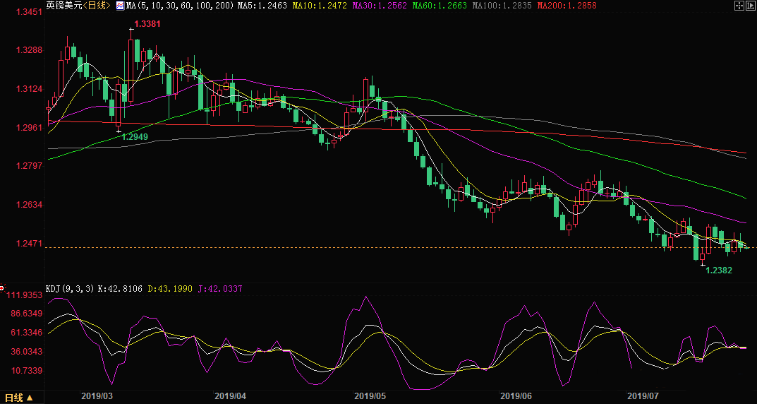Click the 2019/07 date on time axis
The height and width of the screenshot is (404, 757).
coord(642,396)
